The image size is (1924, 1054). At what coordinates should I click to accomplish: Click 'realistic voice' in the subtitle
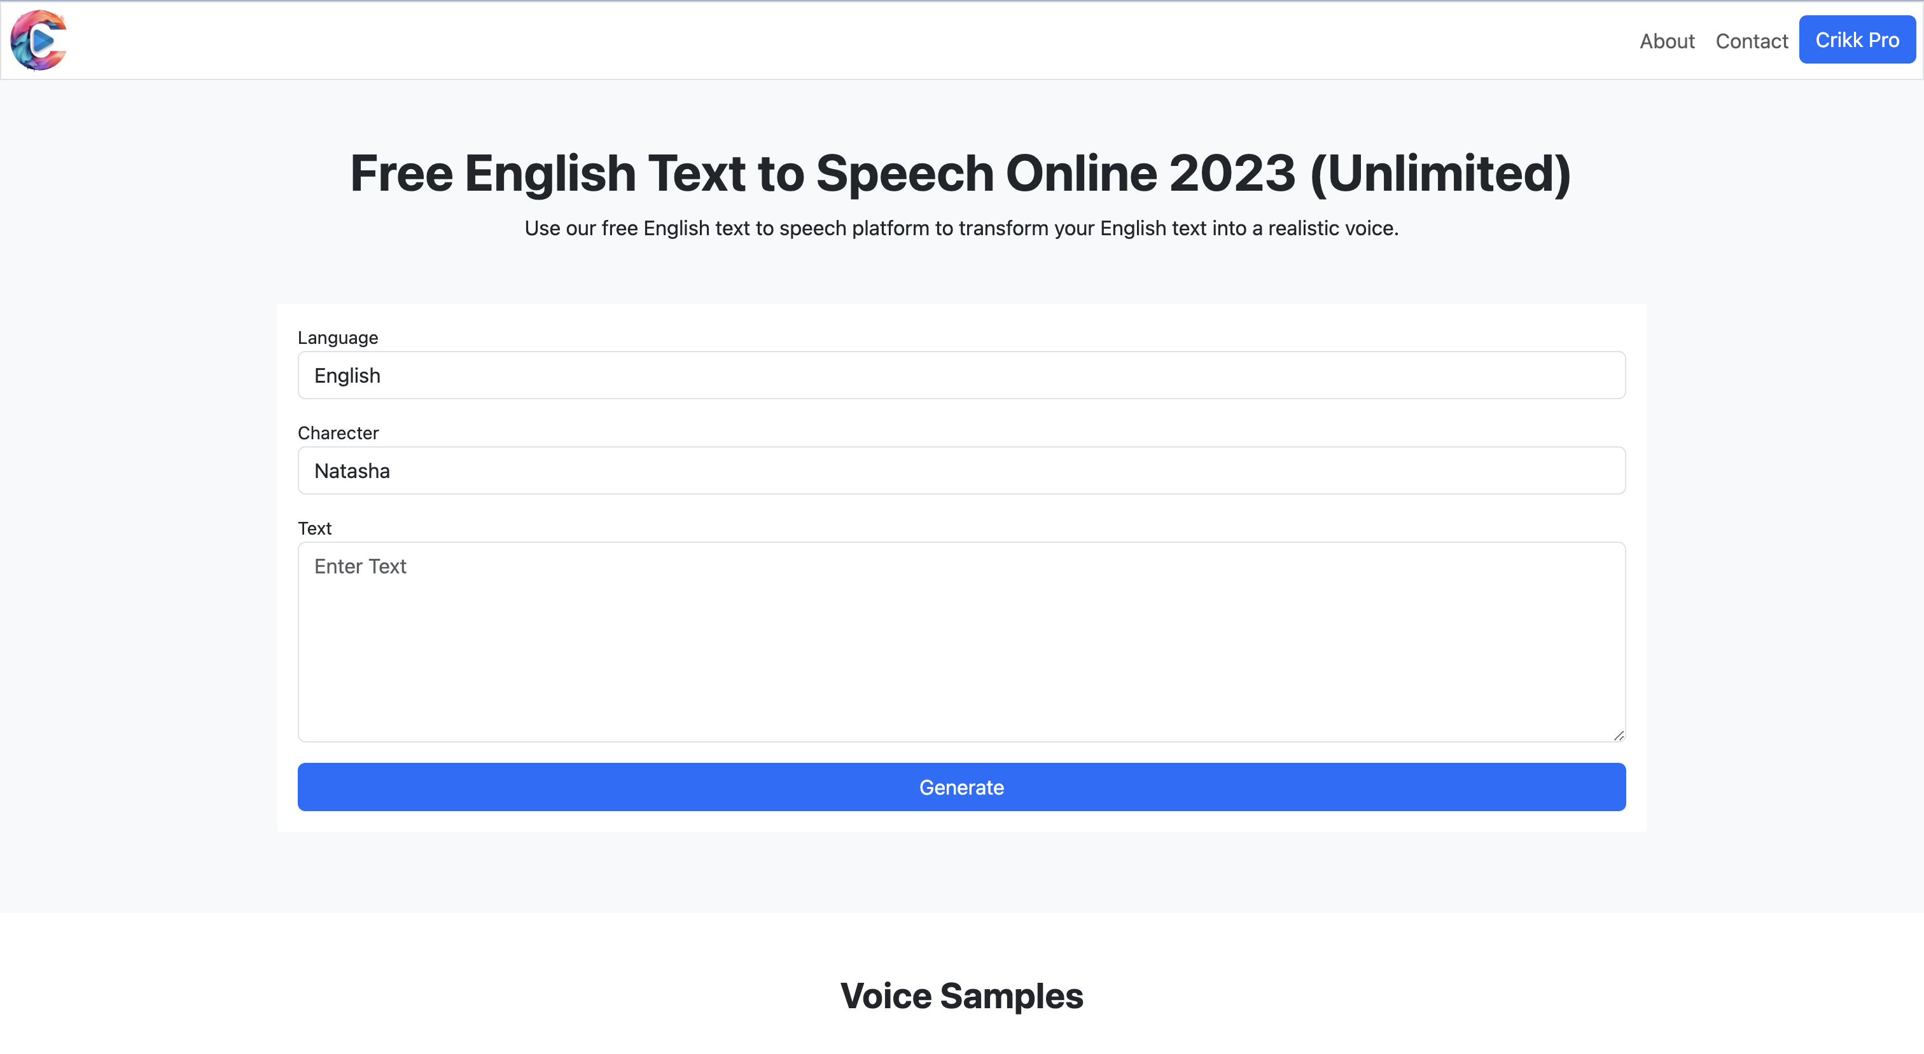pos(1332,228)
